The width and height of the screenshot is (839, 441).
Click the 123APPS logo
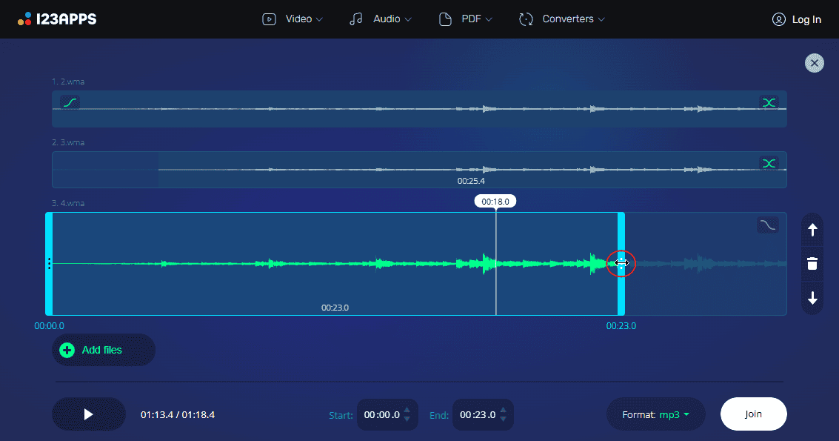pos(57,19)
